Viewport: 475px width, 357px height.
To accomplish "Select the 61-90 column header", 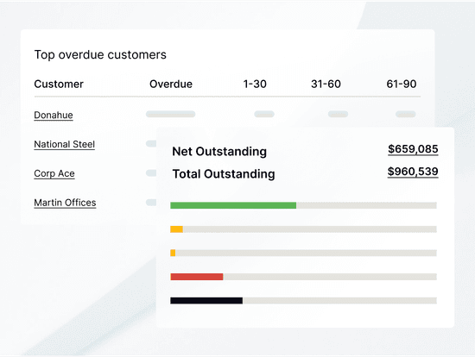I will tap(402, 84).
